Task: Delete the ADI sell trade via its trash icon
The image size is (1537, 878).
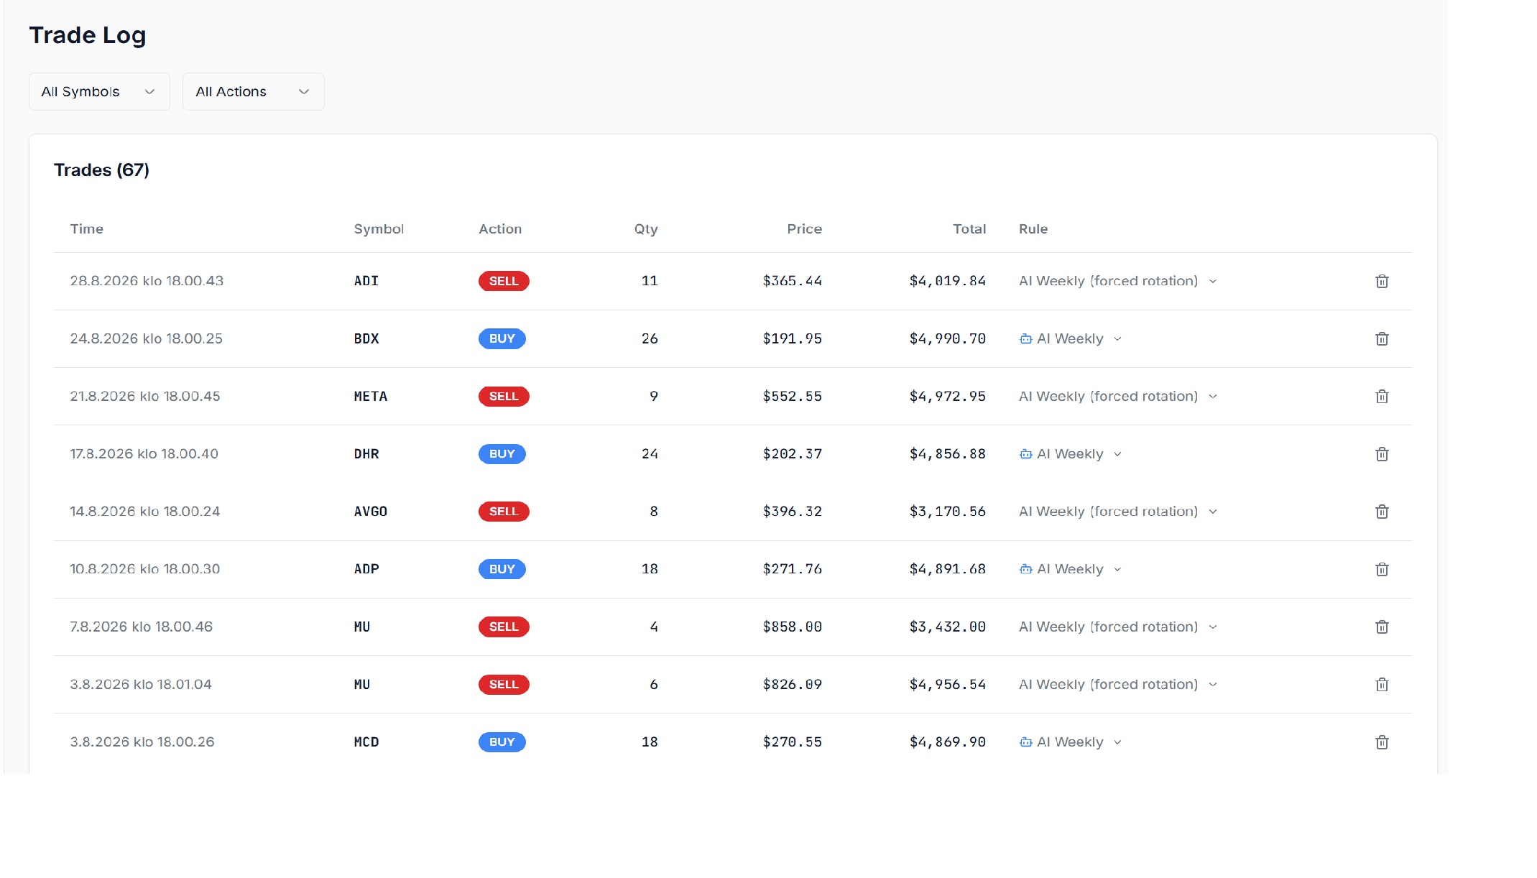Action: (x=1381, y=281)
